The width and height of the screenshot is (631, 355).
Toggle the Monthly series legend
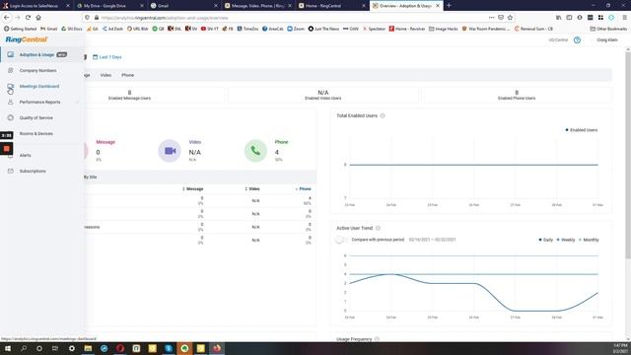(589, 240)
